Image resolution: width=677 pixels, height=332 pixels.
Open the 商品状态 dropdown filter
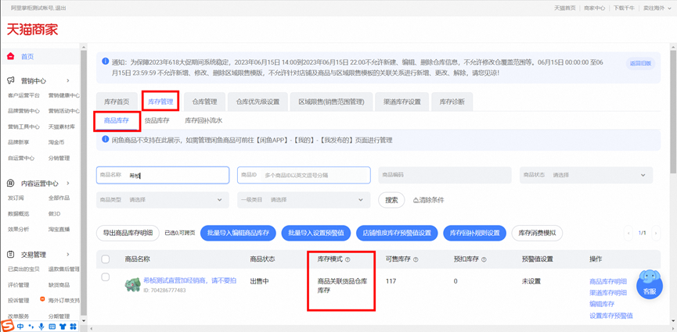pyautogui.click(x=598, y=175)
